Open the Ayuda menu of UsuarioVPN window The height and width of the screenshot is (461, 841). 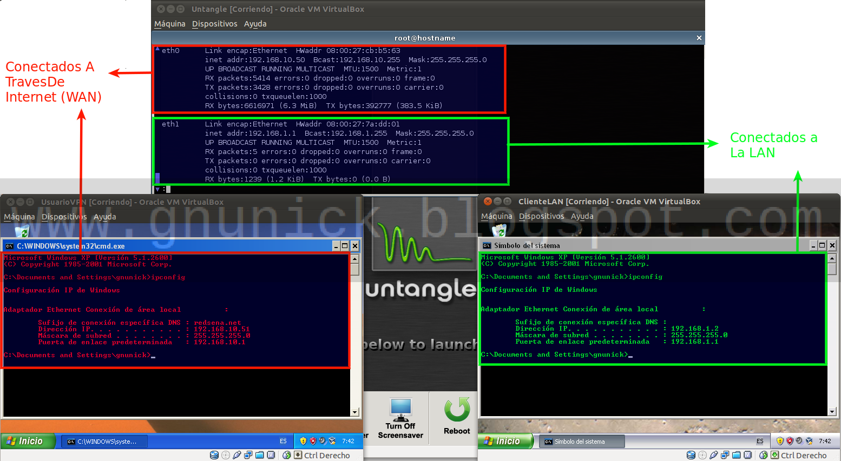click(x=106, y=217)
